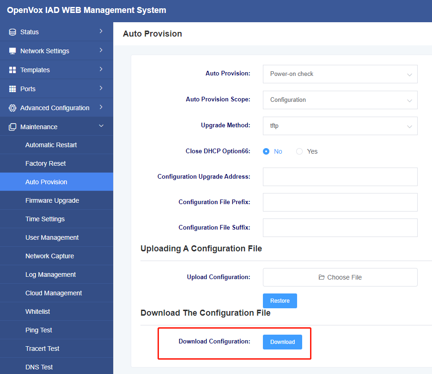Open Log Management page
Viewport: 432px width, 374px height.
pos(56,274)
